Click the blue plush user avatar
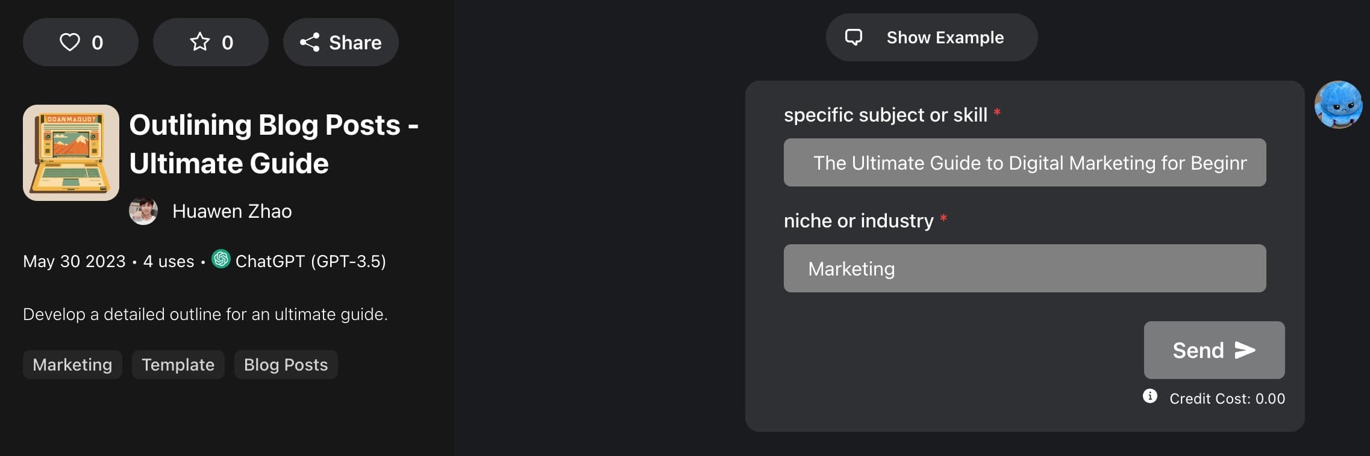 (1338, 105)
